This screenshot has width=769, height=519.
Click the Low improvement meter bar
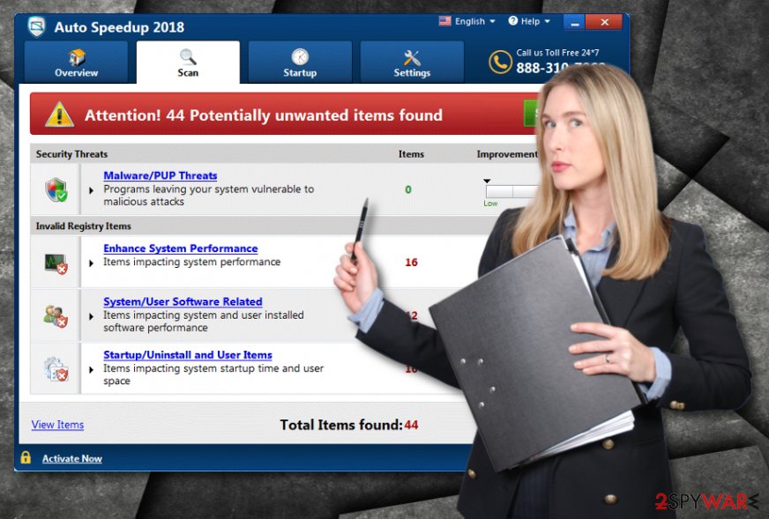511,191
